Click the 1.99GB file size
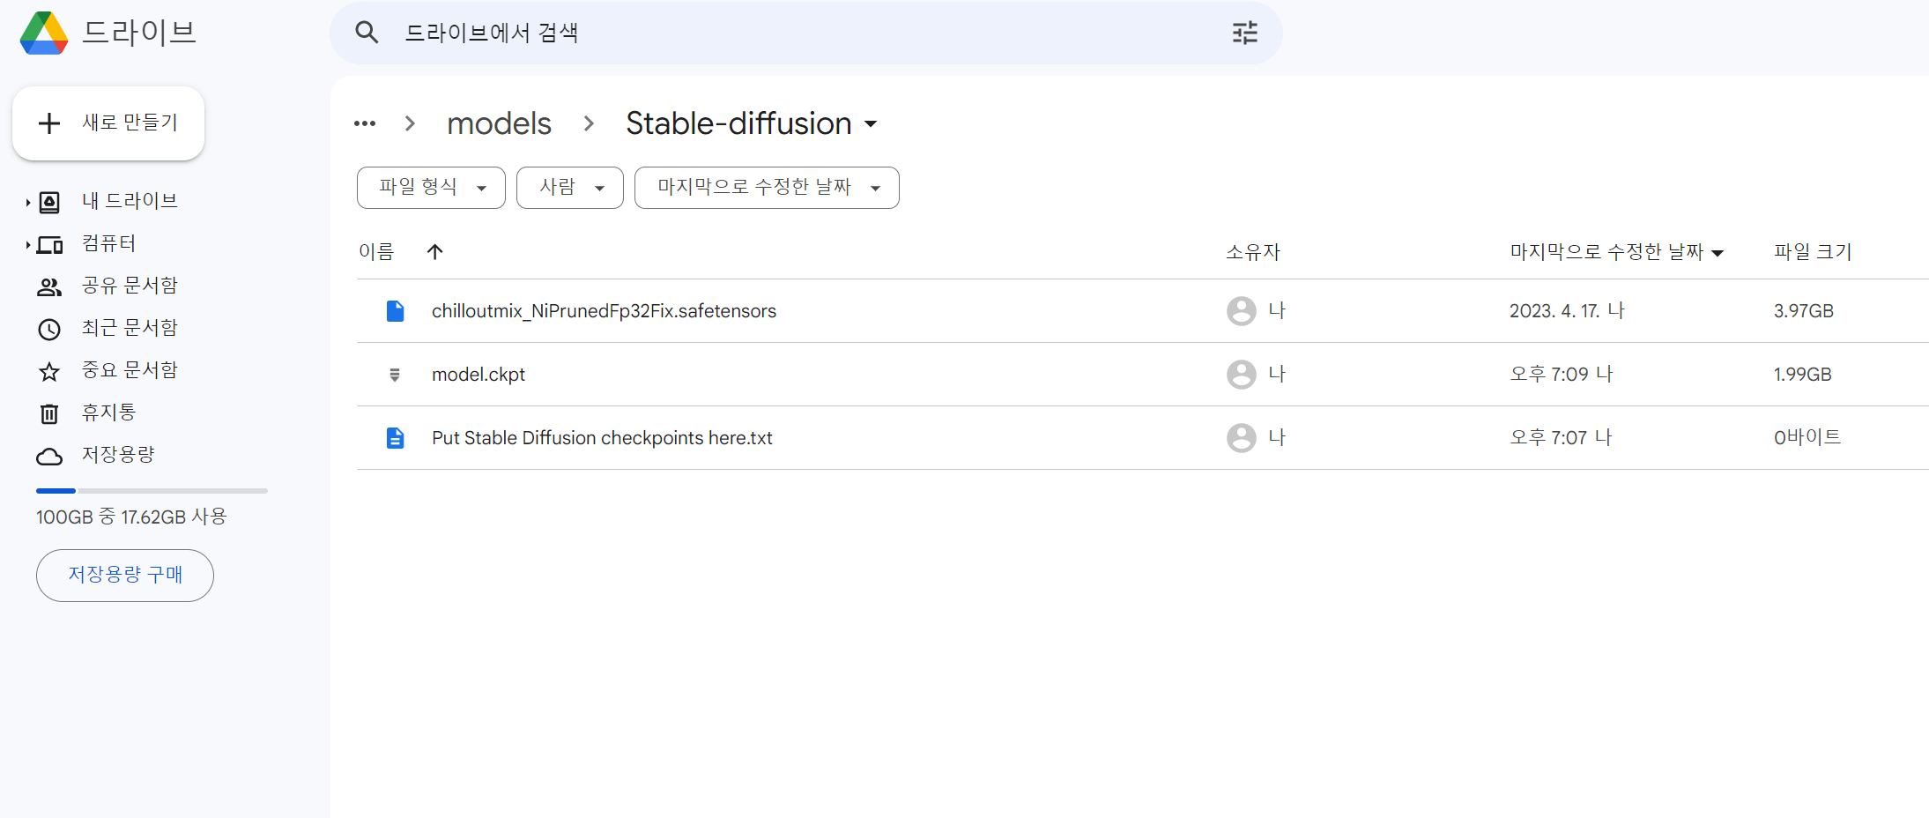This screenshot has height=818, width=1929. 1802,375
